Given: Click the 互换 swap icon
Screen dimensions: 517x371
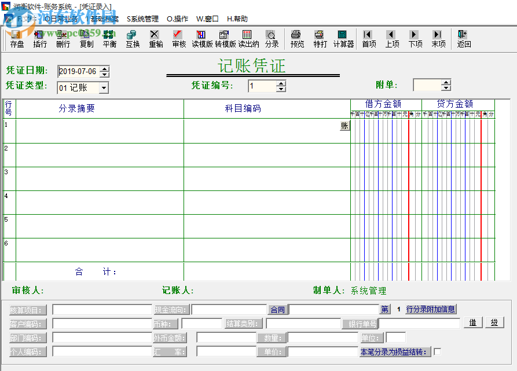Looking at the screenshot, I should tap(133, 39).
